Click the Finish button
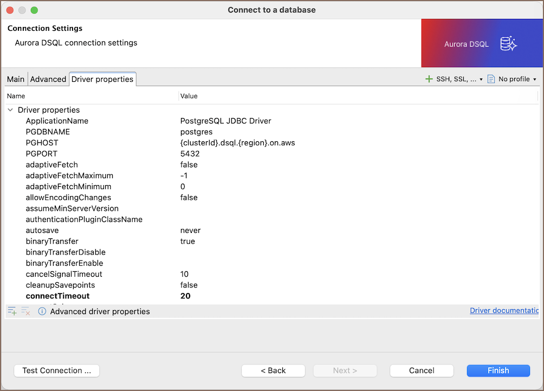Image resolution: width=544 pixels, height=391 pixels. 498,370
